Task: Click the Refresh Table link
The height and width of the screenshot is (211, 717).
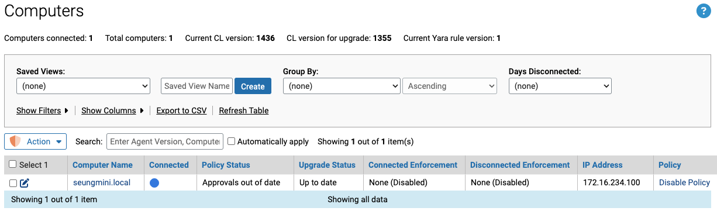Action: (244, 110)
